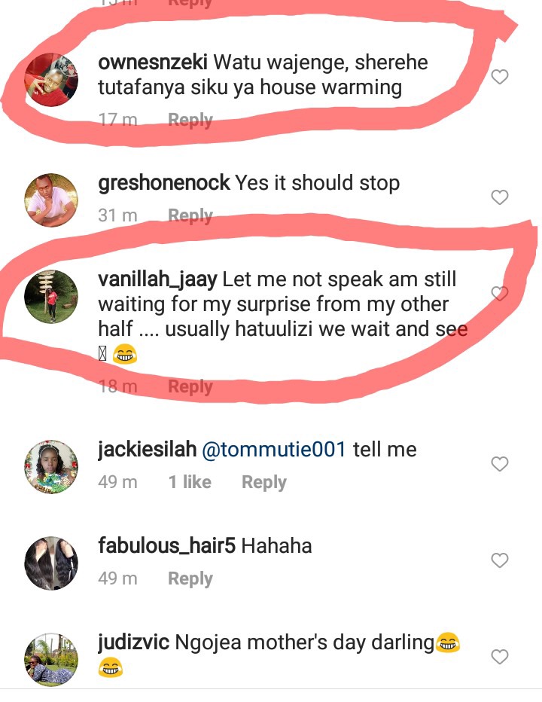View who liked jackiesilah's comment

(190, 482)
